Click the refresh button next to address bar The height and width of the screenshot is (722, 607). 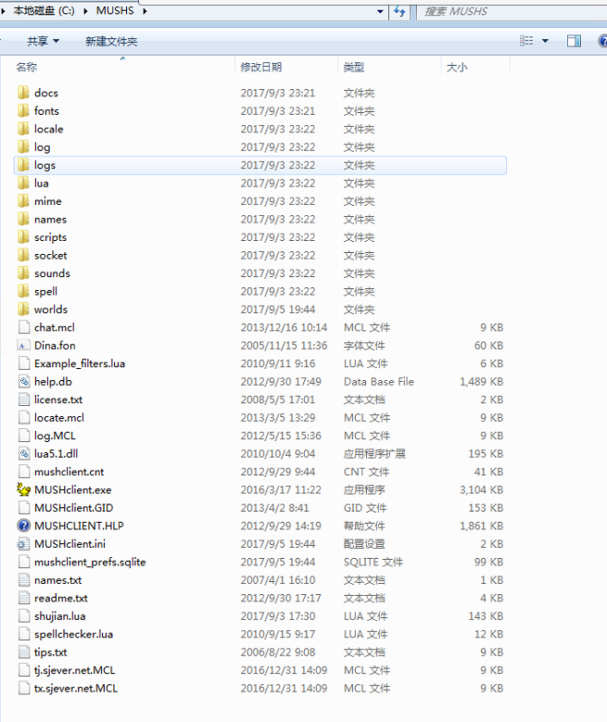[399, 11]
